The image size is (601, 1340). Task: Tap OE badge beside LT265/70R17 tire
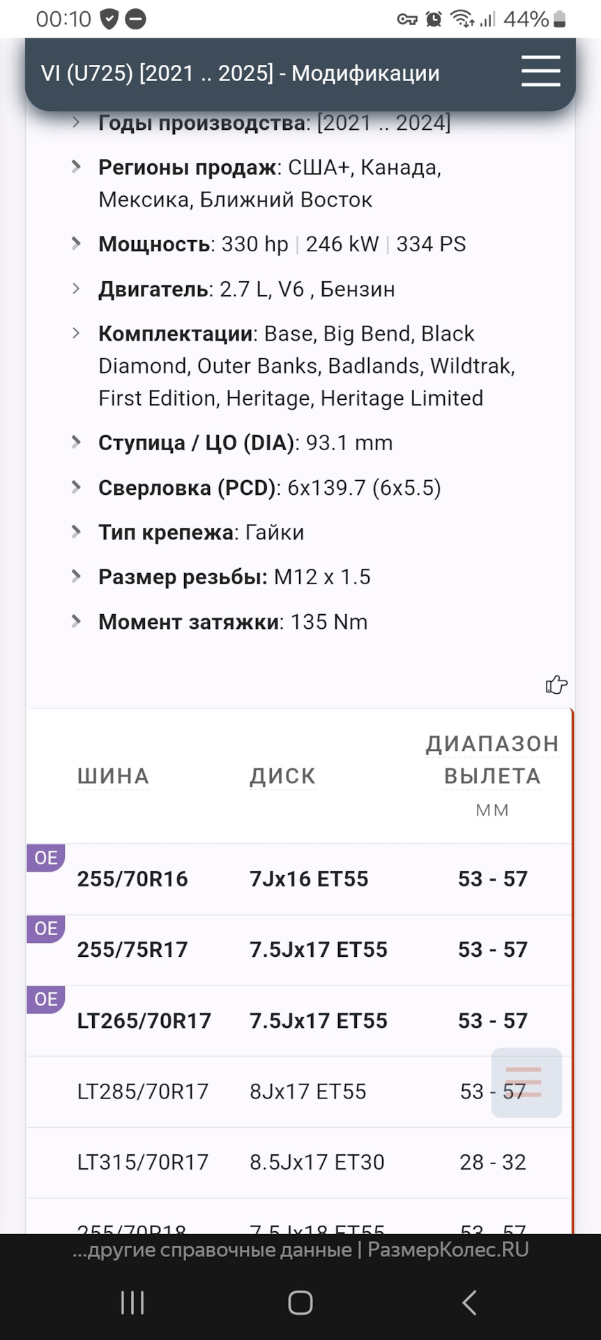point(46,999)
